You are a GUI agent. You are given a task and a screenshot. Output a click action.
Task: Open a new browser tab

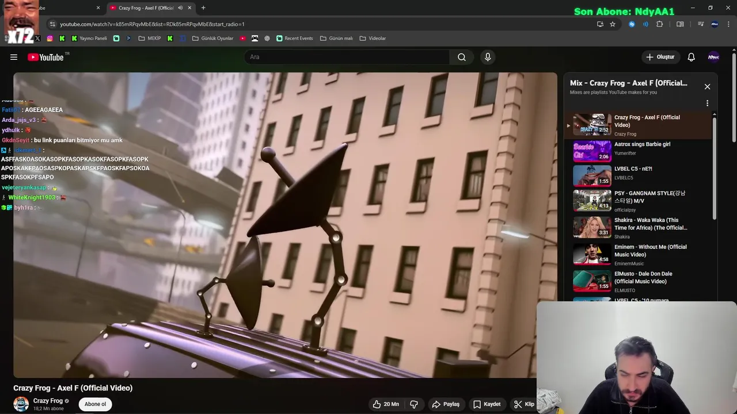[x=203, y=8]
